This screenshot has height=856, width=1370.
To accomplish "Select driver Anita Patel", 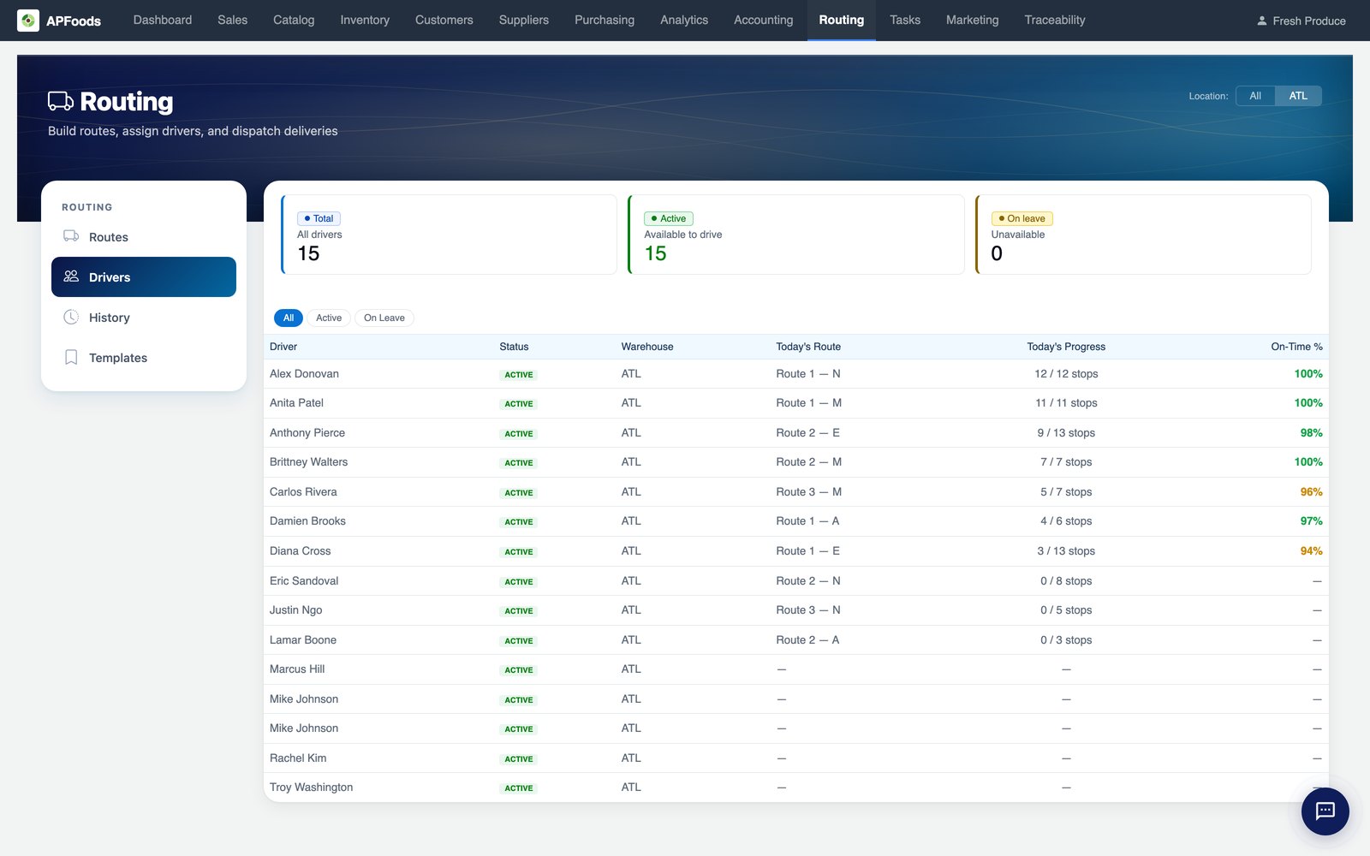I will [296, 403].
